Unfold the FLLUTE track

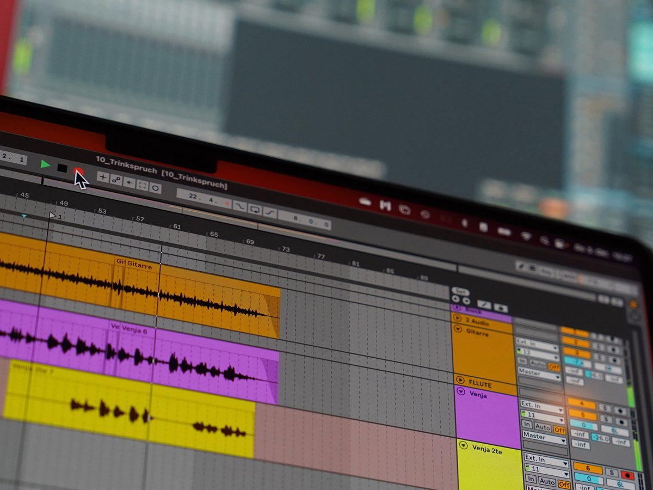[460, 379]
